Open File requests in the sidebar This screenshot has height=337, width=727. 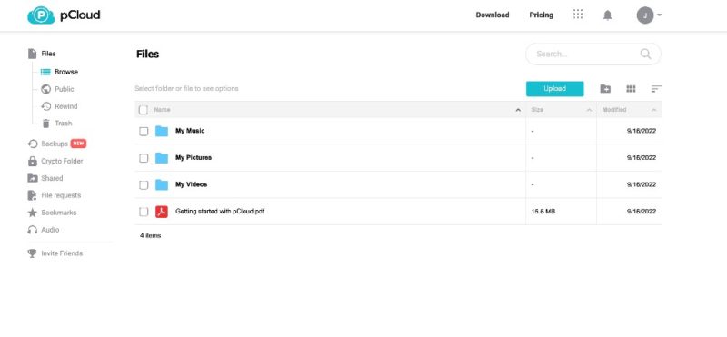click(x=61, y=195)
